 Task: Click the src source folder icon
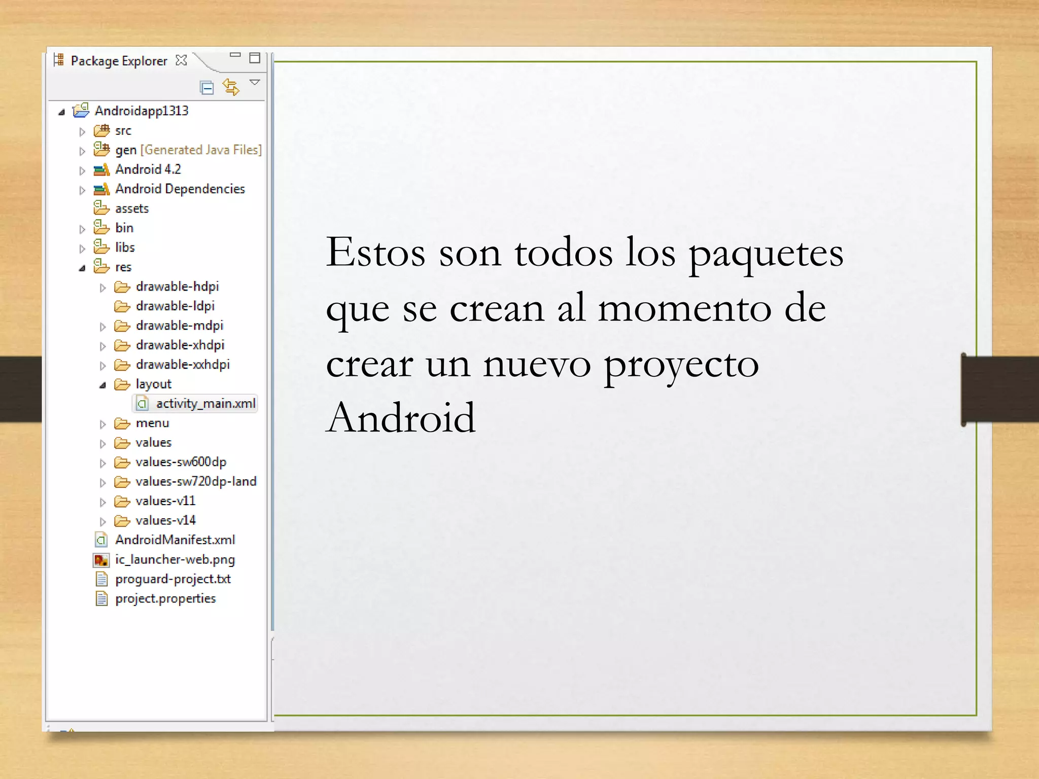coord(101,130)
